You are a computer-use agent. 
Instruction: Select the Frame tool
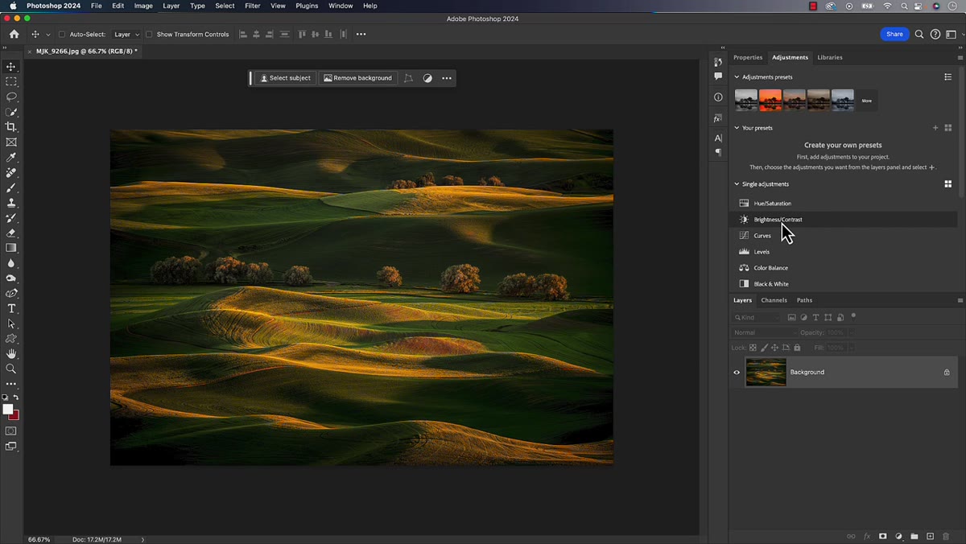pos(11,142)
